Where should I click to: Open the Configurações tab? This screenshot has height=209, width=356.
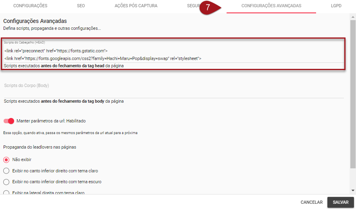pyautogui.click(x=30, y=6)
